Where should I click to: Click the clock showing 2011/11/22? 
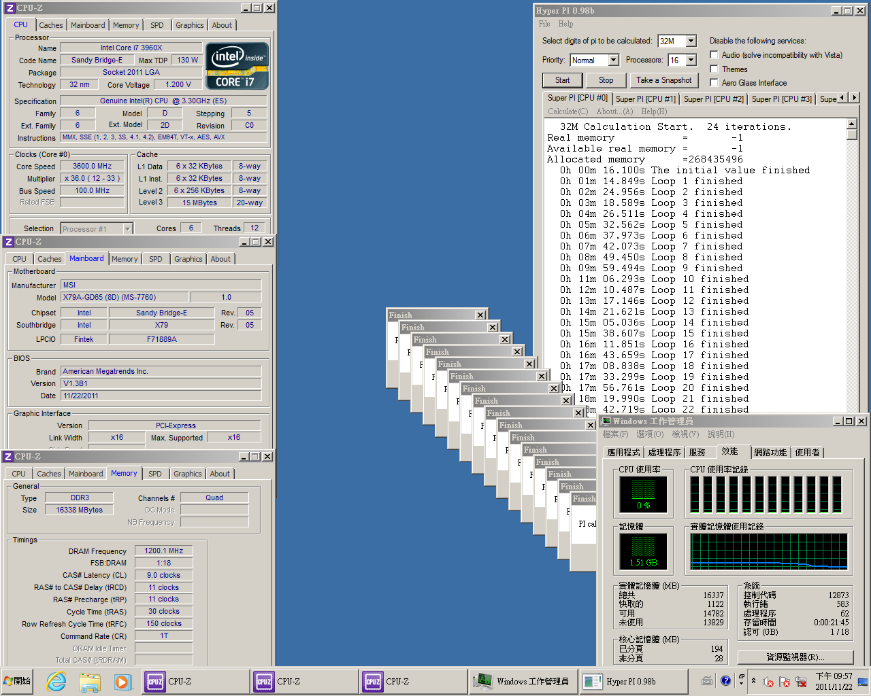point(834,681)
